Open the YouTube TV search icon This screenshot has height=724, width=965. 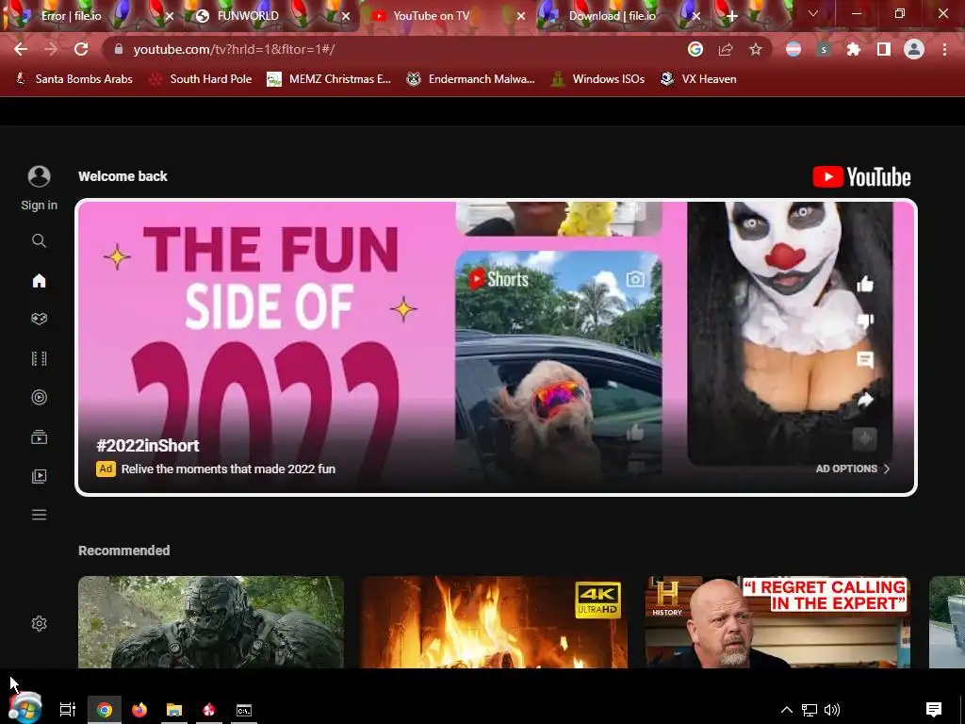[39, 240]
